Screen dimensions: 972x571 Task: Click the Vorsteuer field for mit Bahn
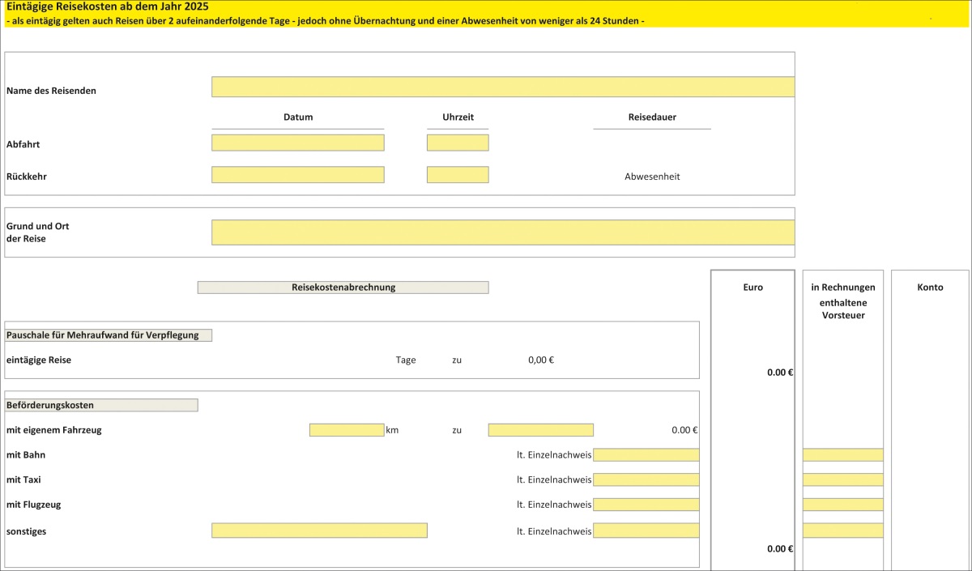coord(842,455)
